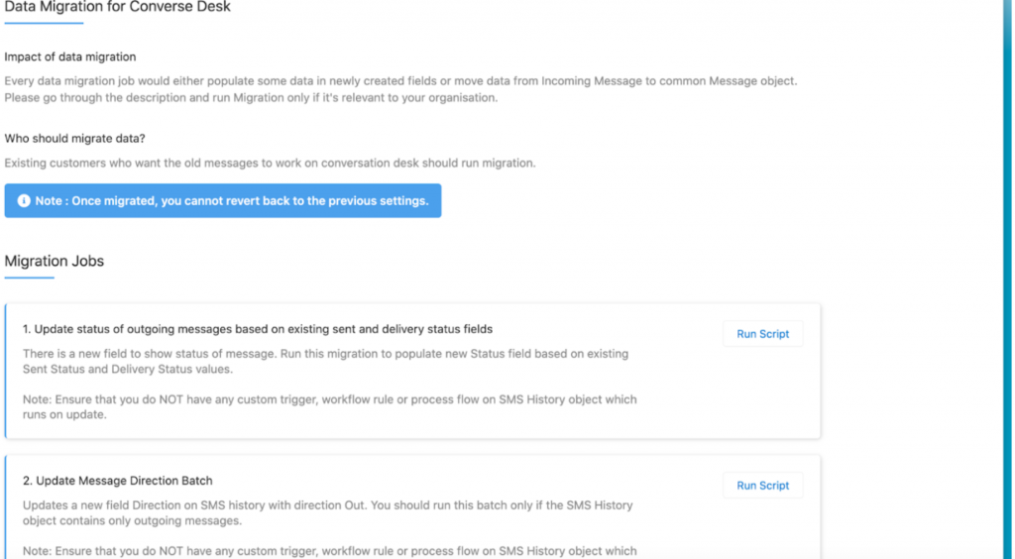Click the blue underline below the page title
The width and height of the screenshot is (1015, 559).
pyautogui.click(x=44, y=23)
